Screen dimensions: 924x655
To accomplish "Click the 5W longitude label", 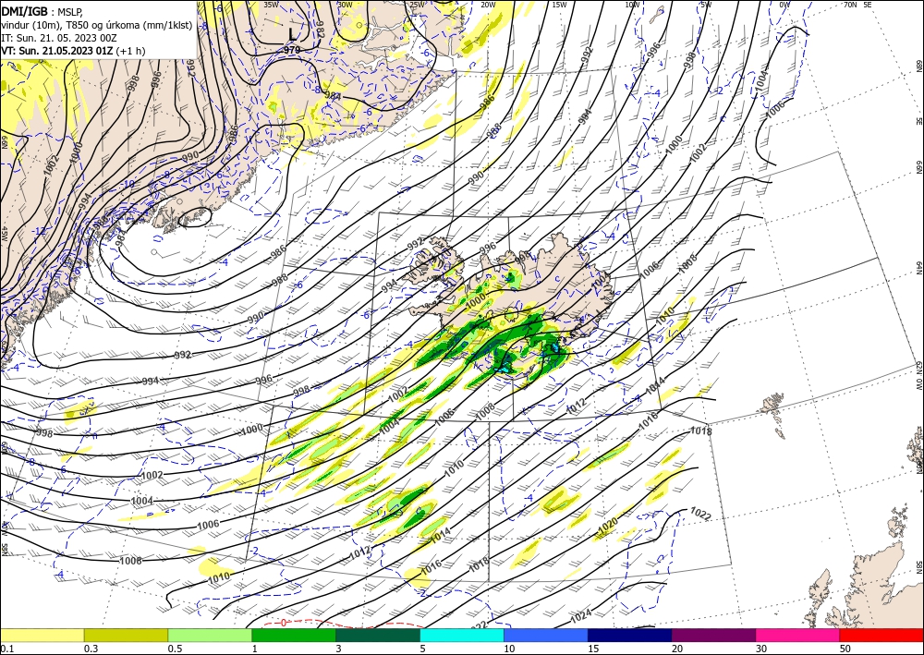I will (x=706, y=5).
